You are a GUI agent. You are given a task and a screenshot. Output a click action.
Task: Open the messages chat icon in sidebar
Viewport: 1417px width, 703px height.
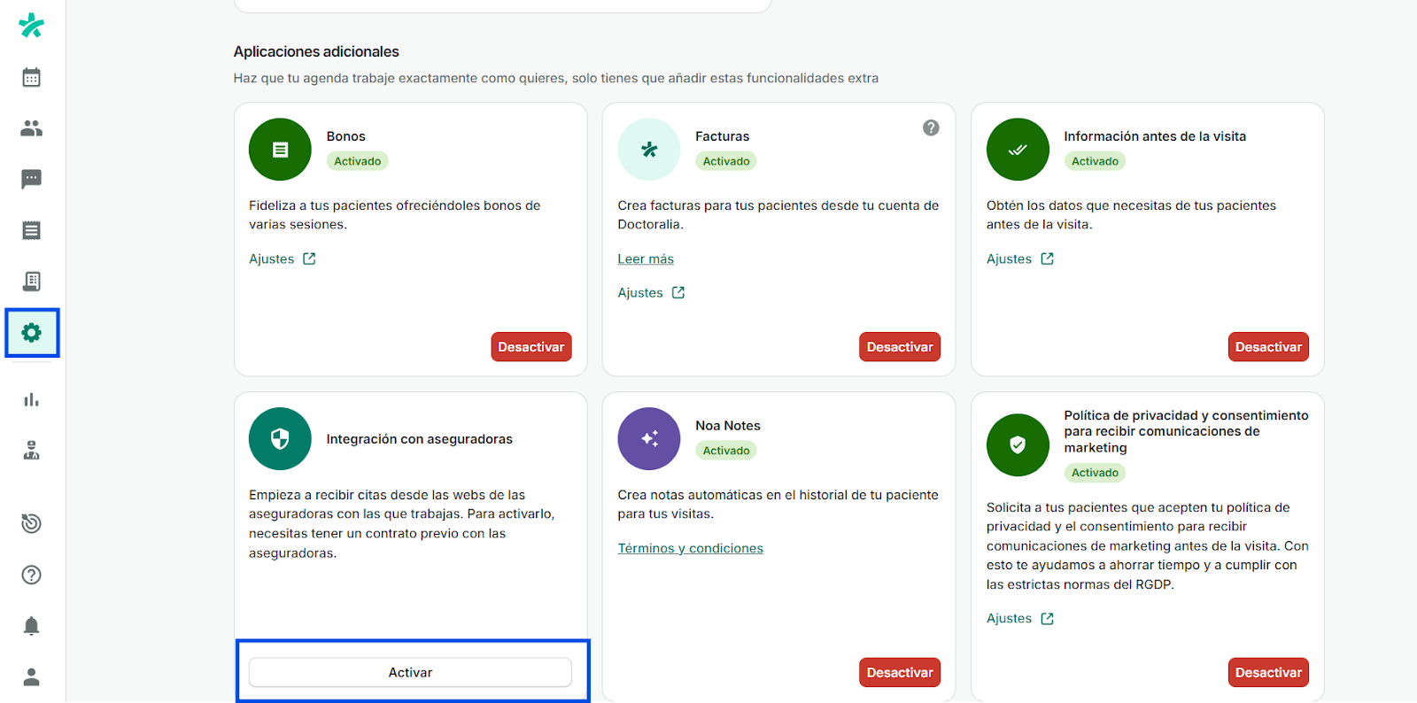click(31, 179)
